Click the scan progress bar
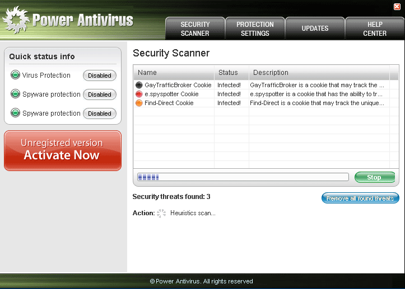The width and height of the screenshot is (405, 289). (x=243, y=177)
